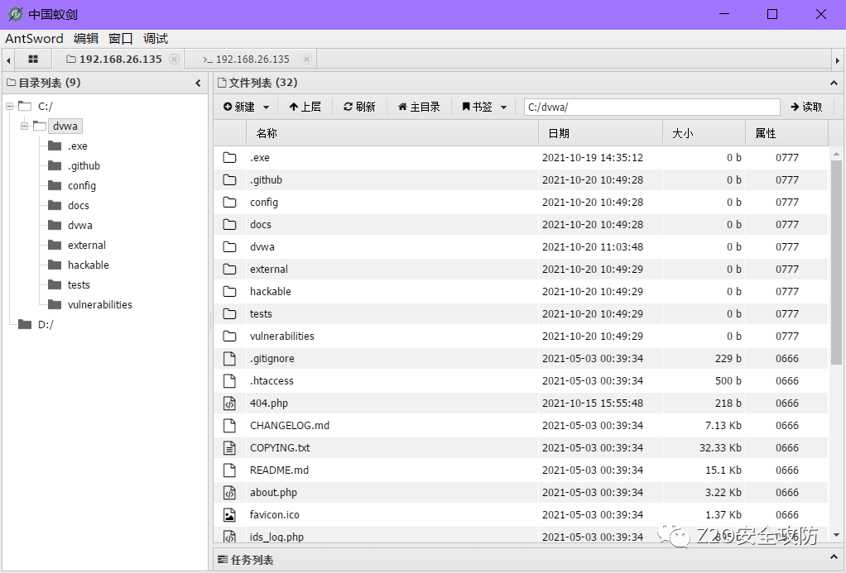
Task: Click the file list vertical scrollbar
Action: [836, 262]
